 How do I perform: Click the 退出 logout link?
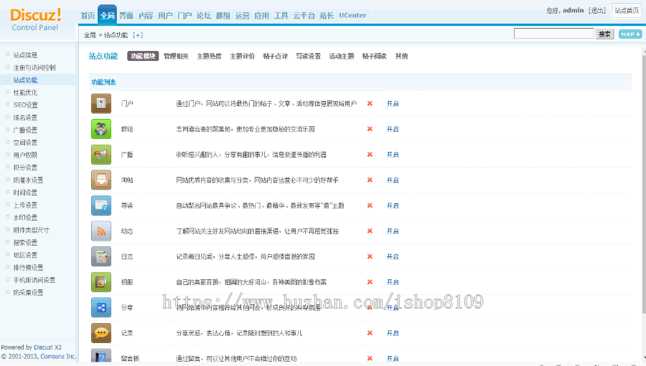pyautogui.click(x=597, y=10)
